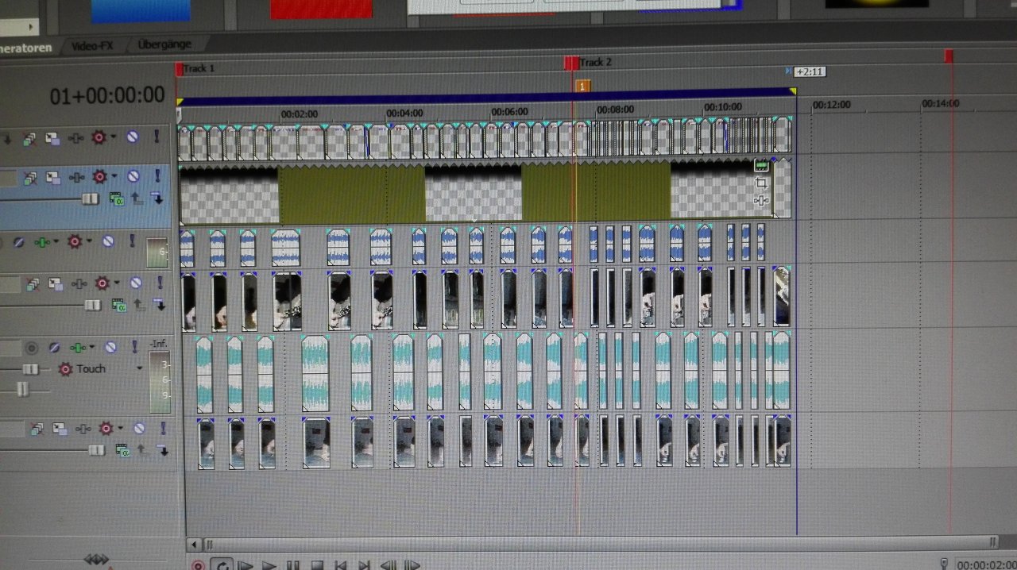Click the 01+00:00:00 timecode display
Image resolution: width=1017 pixels, height=570 pixels.
107,96
